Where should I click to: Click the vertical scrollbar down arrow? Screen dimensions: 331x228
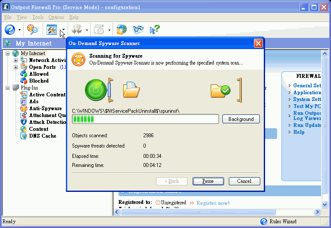pyautogui.click(x=325, y=204)
